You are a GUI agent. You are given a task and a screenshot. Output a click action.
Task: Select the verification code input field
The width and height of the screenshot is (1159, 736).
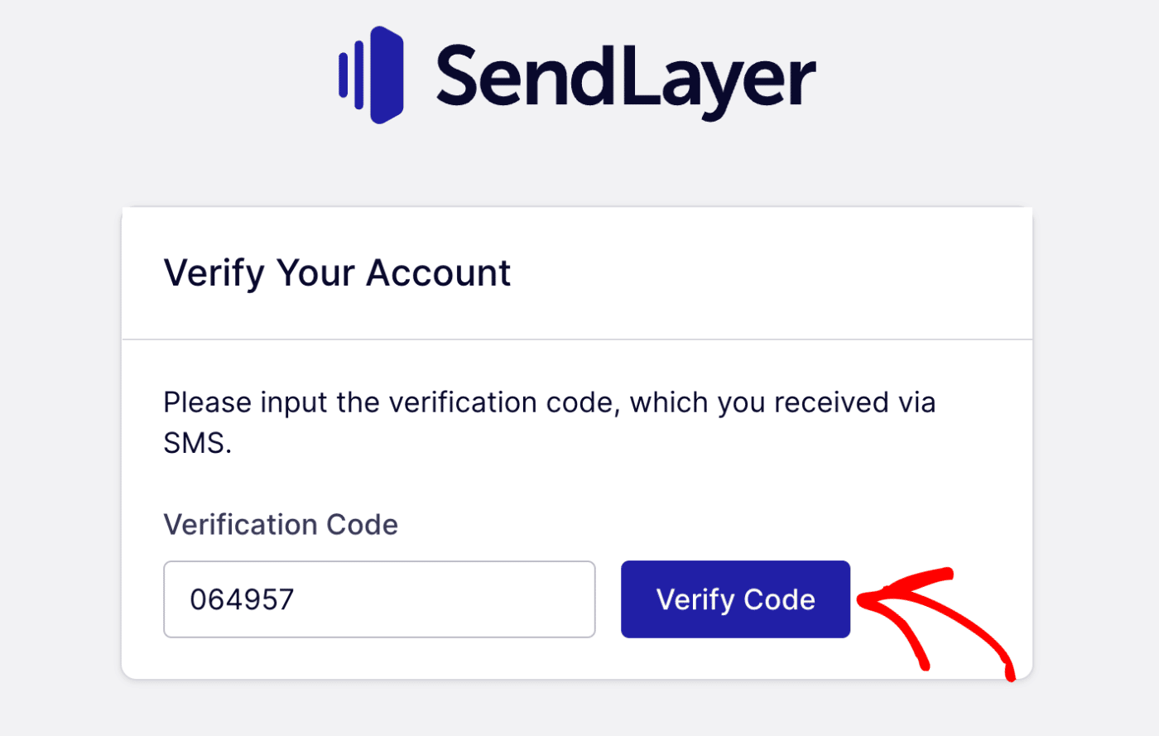pyautogui.click(x=379, y=599)
